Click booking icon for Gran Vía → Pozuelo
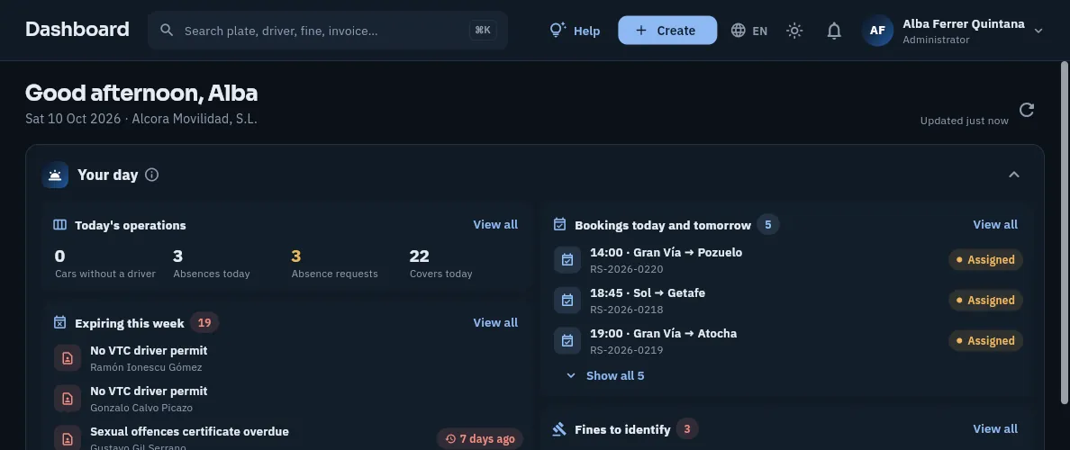This screenshot has width=1070, height=450. pos(567,260)
